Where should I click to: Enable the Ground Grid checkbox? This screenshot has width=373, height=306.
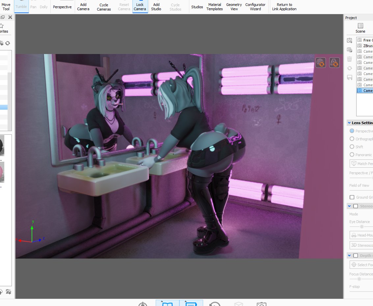pyautogui.click(x=352, y=197)
